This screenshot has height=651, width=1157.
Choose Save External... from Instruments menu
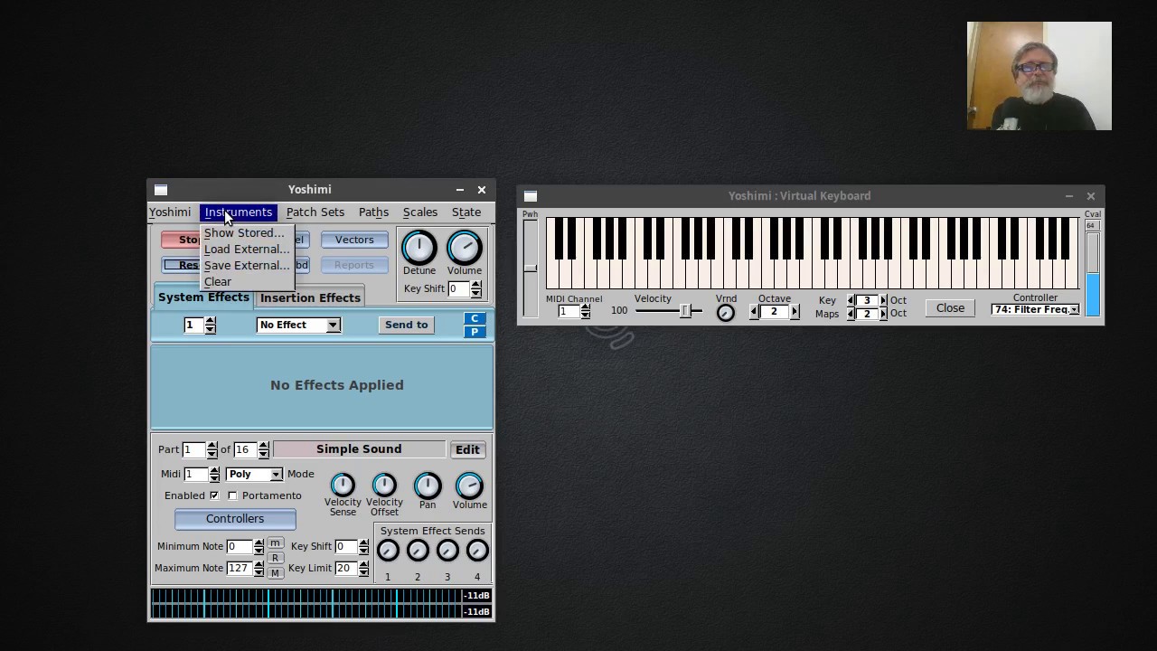click(x=247, y=265)
